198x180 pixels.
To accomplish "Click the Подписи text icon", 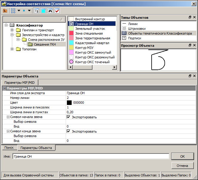I will point(124,38).
